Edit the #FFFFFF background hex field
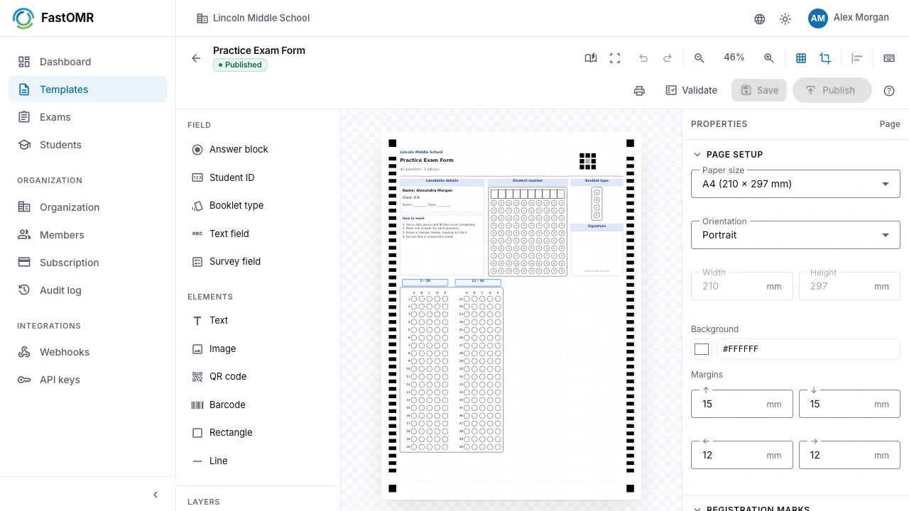This screenshot has height=511, width=909. pyautogui.click(x=808, y=349)
